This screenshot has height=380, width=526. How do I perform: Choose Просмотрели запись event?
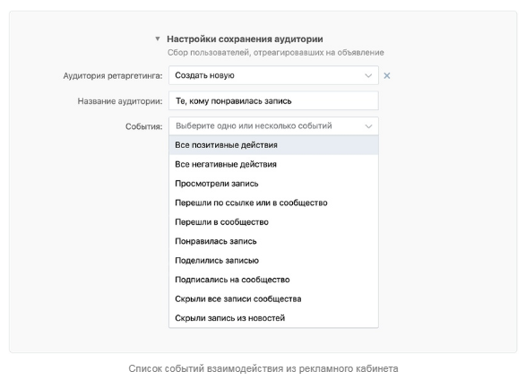(273, 184)
